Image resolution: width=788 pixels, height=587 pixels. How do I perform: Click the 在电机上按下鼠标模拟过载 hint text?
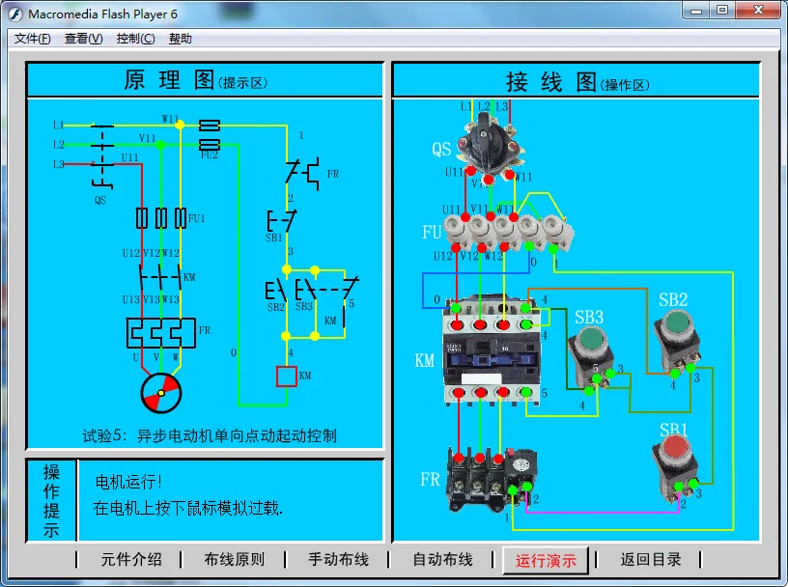coord(188,508)
